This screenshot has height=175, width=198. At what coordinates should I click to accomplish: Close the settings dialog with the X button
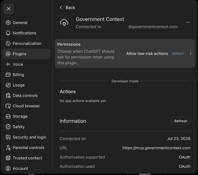pyautogui.click(x=9, y=9)
